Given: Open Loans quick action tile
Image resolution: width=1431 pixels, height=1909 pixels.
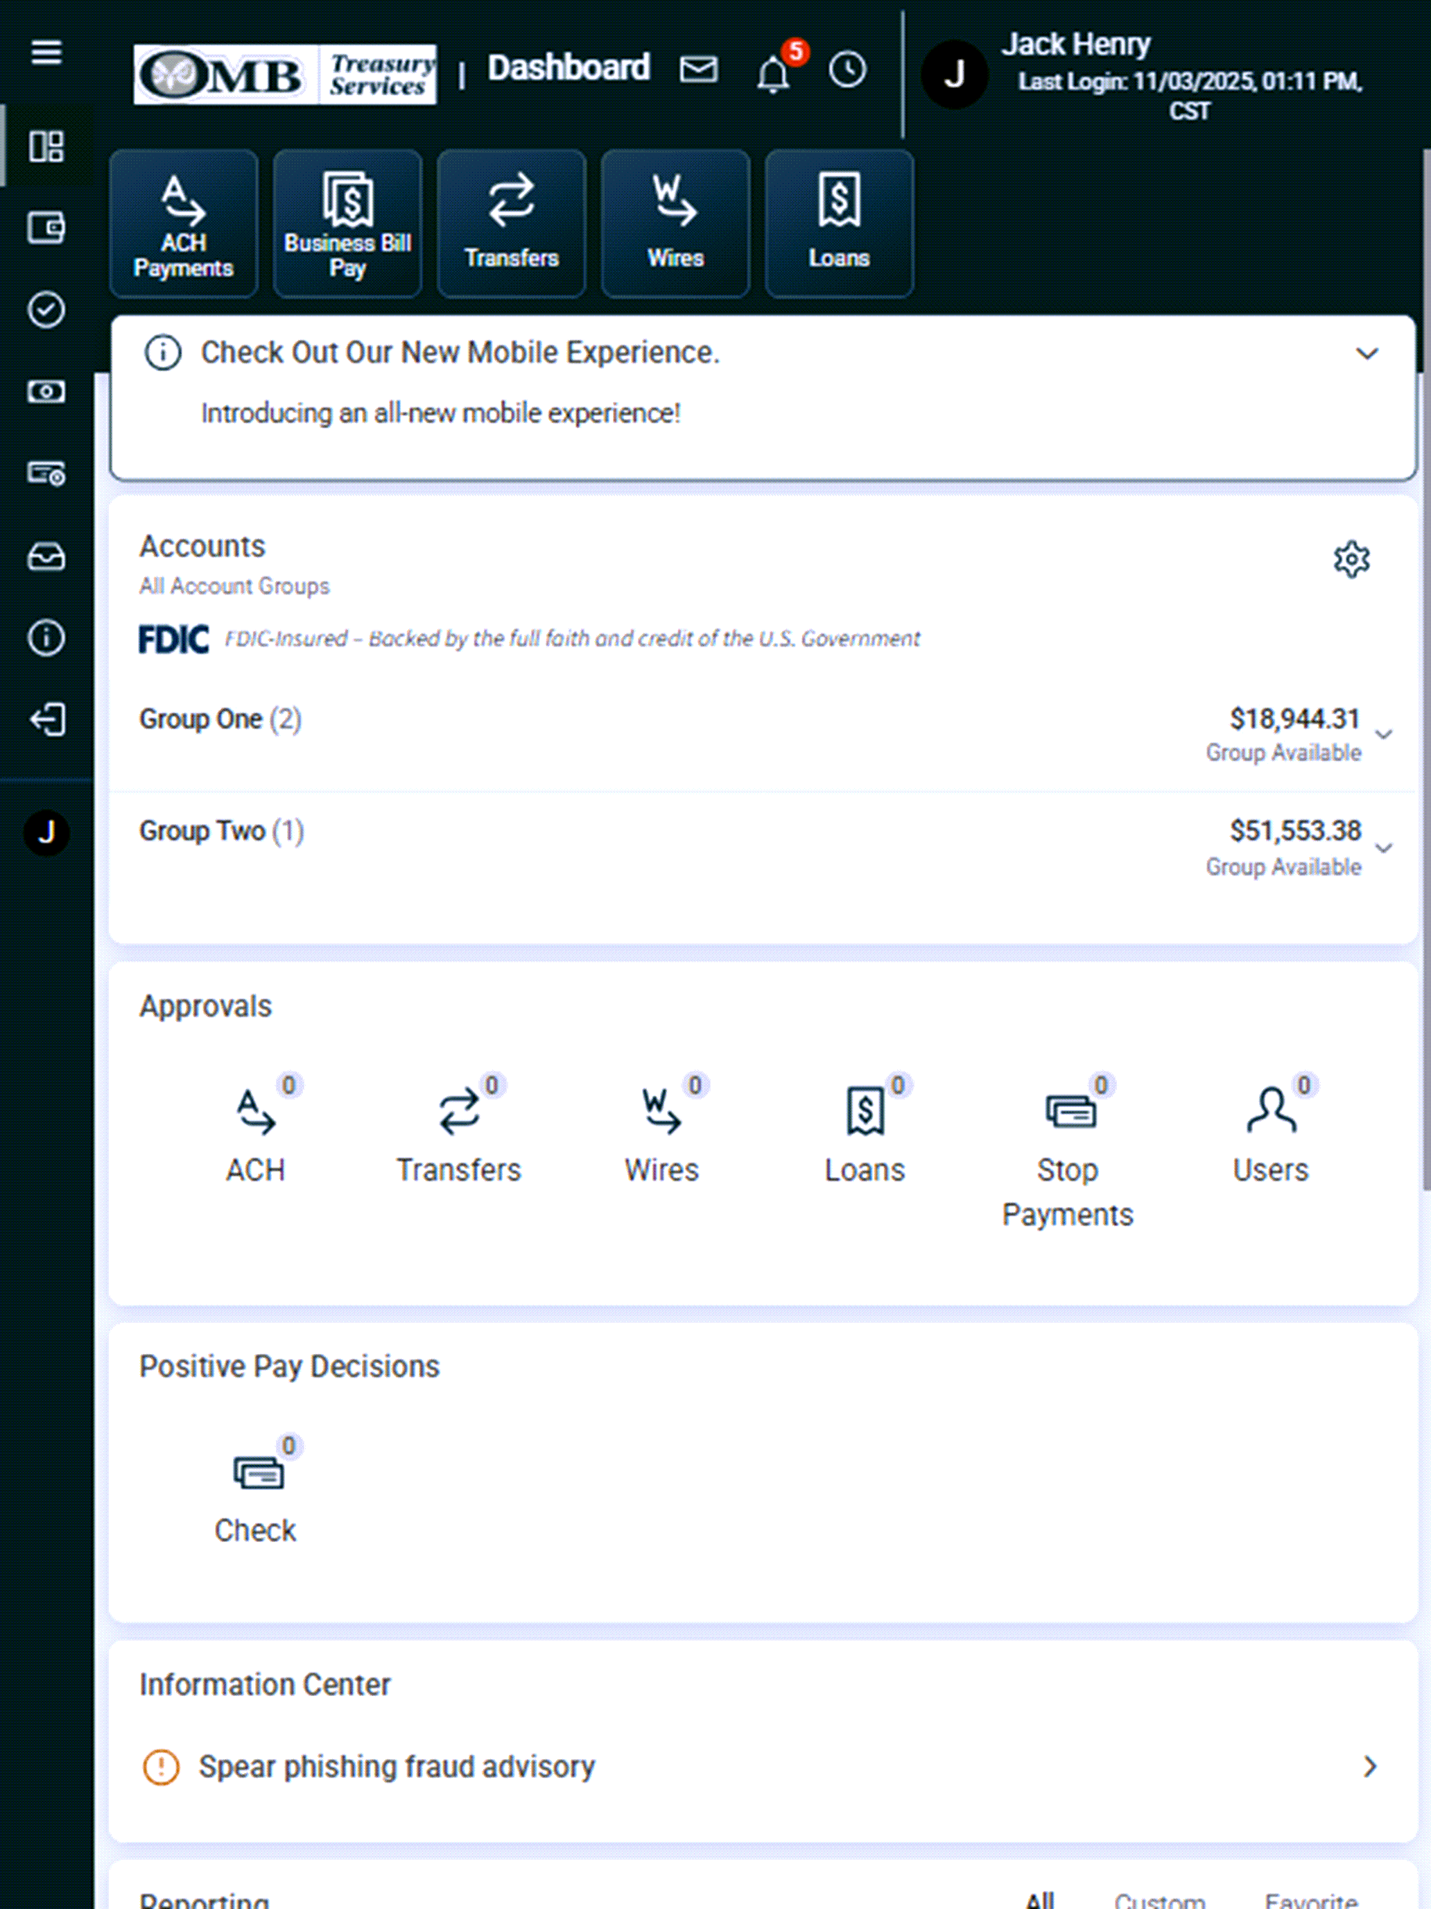Looking at the screenshot, I should 840,223.
